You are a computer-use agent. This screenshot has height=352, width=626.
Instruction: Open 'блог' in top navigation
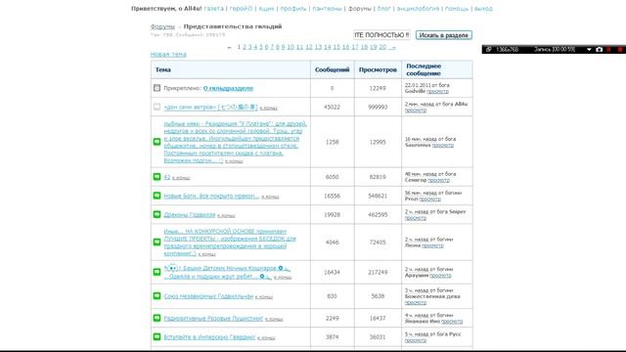click(x=383, y=9)
